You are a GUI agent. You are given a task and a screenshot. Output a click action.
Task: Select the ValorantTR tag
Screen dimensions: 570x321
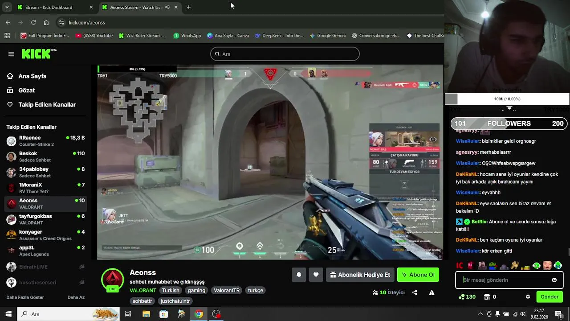(227, 290)
